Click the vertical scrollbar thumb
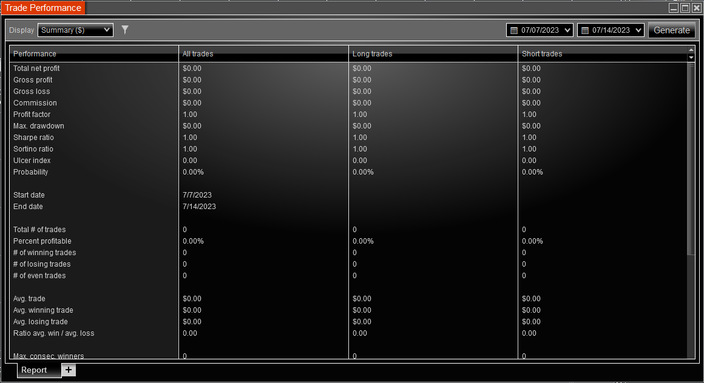704x383 pixels. click(691, 159)
